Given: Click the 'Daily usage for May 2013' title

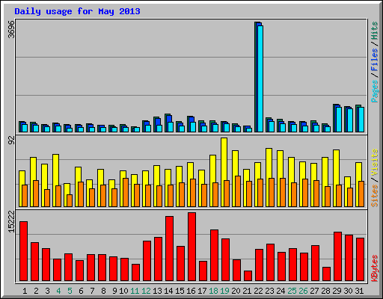Looking at the screenshot, I should pos(77,11).
